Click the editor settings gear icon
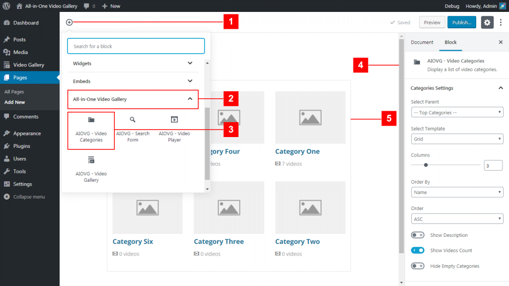 point(487,22)
